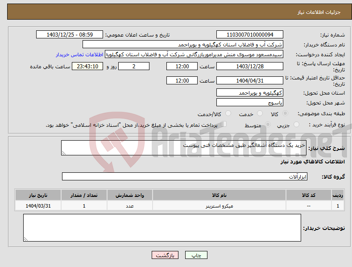Image resolution: width=352 pixels, height=267 pixels.
Task: Select the جزیی purchase type radio
Action: [x=296, y=125]
